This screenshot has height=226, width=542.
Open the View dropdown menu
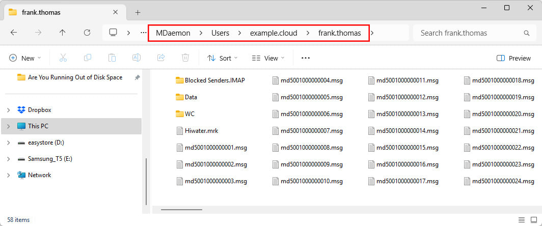[268, 58]
